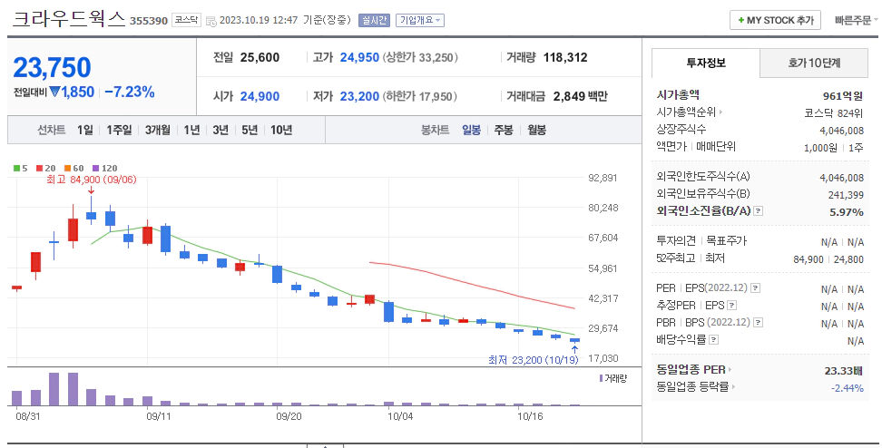Image resolution: width=882 pixels, height=448 pixels.
Task: Expand the 빠른주문 dropdown
Action: coord(856,20)
